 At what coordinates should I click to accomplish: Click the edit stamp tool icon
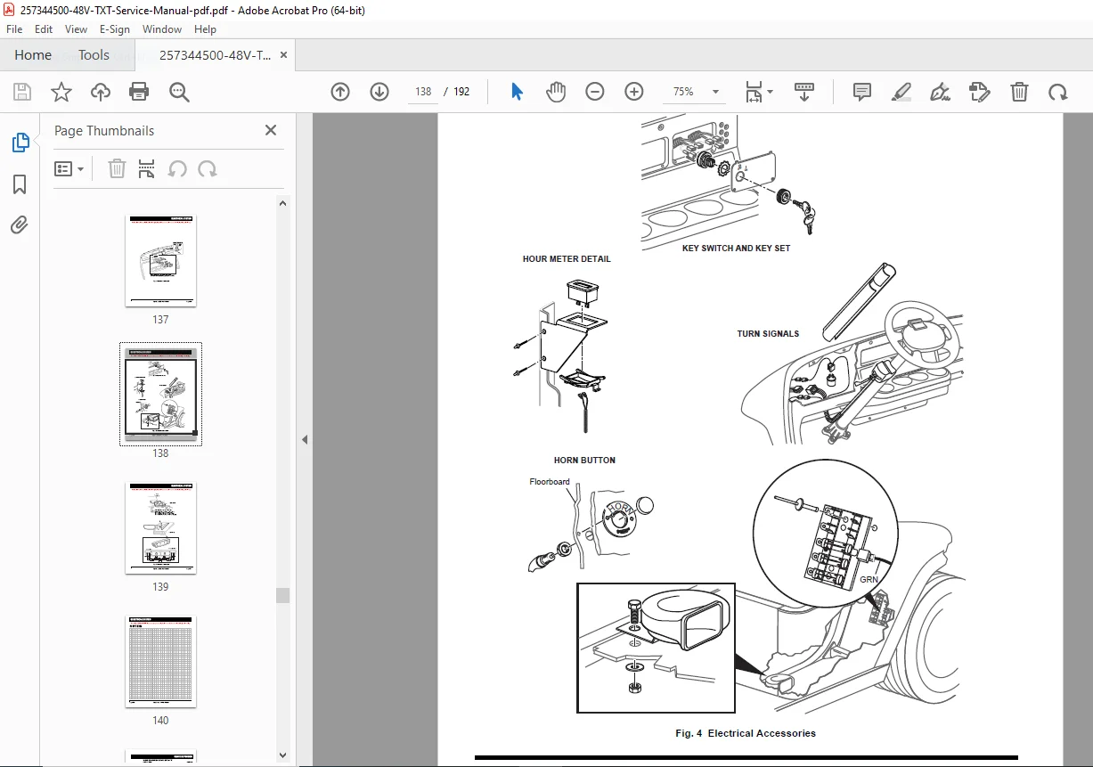tap(979, 92)
